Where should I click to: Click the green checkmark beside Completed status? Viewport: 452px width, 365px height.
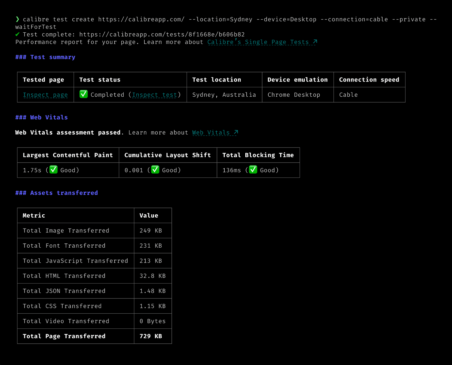click(84, 94)
